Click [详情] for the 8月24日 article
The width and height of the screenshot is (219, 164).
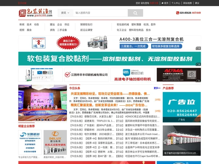point(158,100)
